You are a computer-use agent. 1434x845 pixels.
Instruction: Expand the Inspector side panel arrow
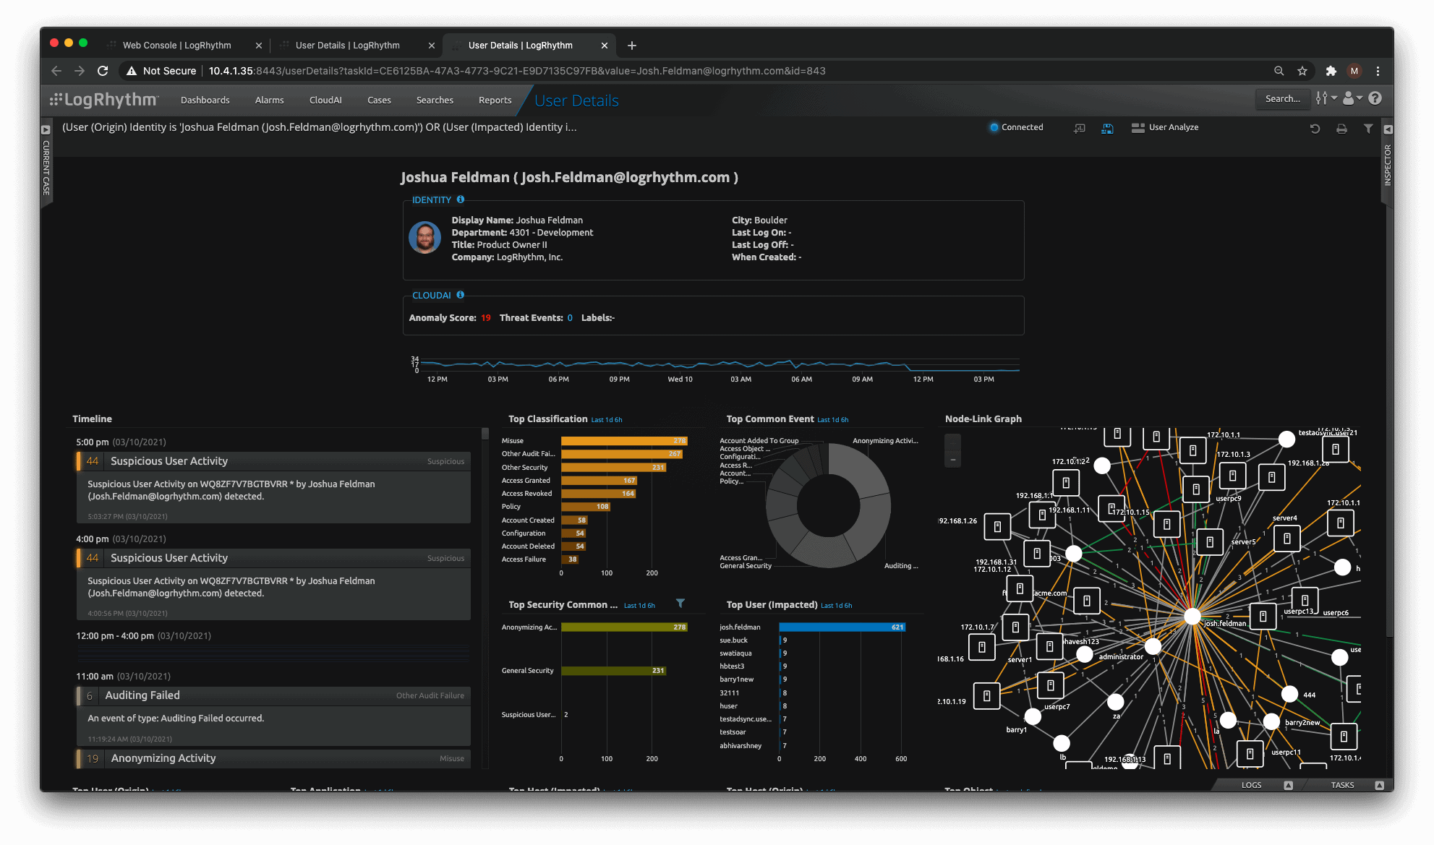point(1388,129)
